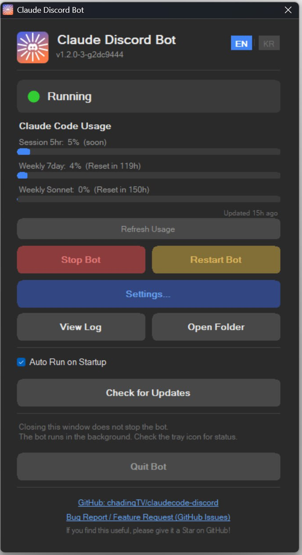Open the Settings dialog
Screen dimensions: 302x555
coord(148,294)
